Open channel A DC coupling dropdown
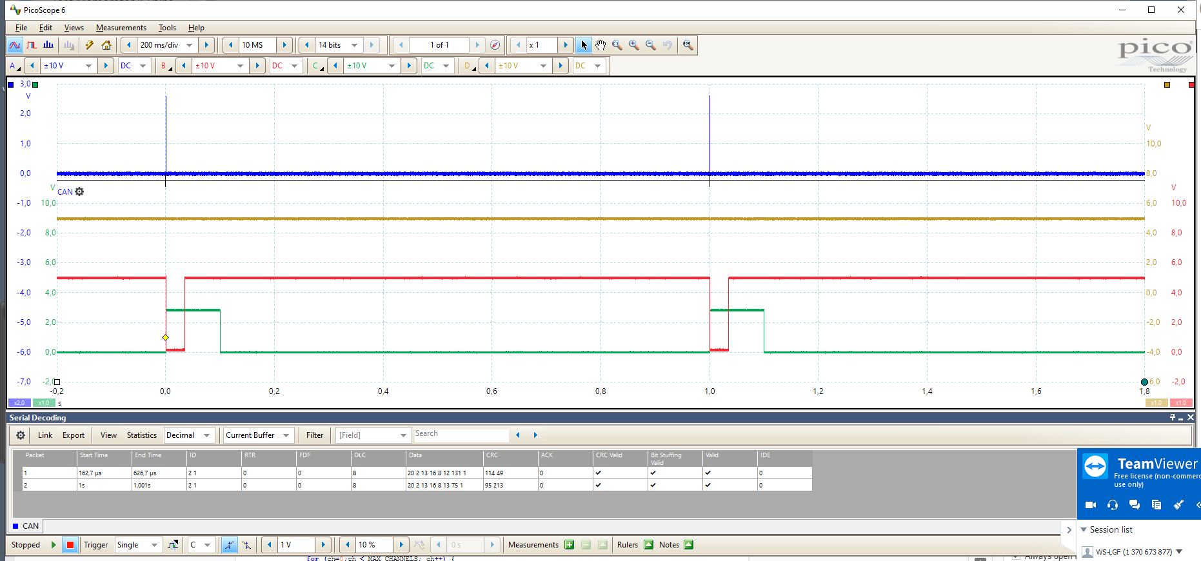Screen dimensions: 1201x561 [143, 66]
